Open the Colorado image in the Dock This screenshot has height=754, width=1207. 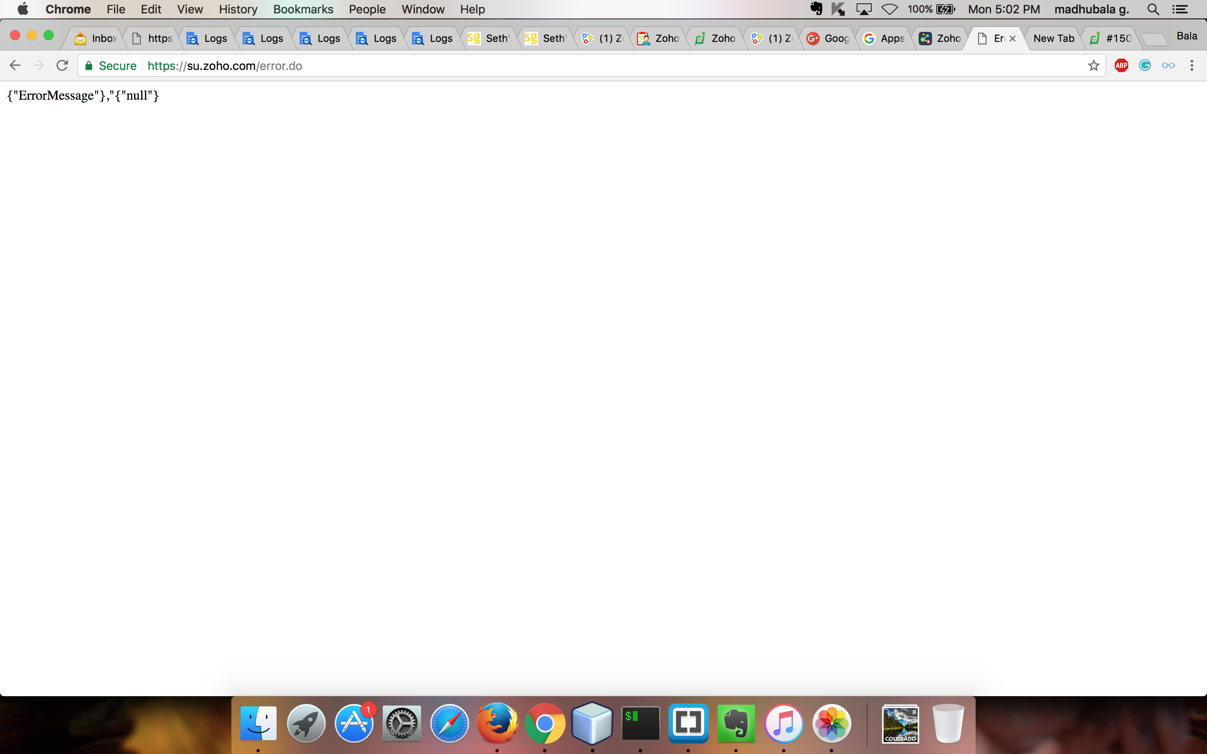(x=900, y=723)
